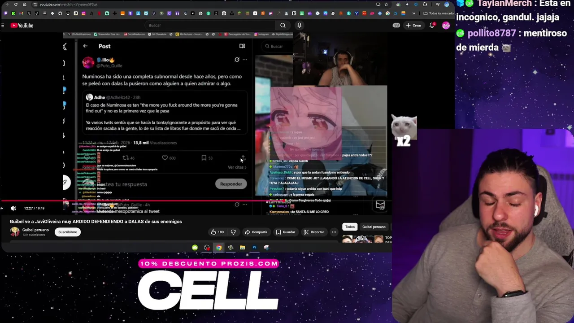Click the Grok icon on Illo's tweet
This screenshot has height=323, width=574.
pyautogui.click(x=237, y=60)
